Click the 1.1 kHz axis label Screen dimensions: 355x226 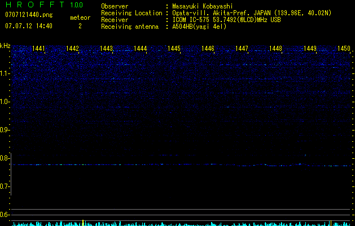(4, 73)
